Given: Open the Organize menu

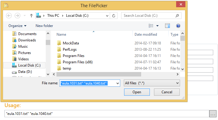Looking at the screenshot, I should pyautogui.click(x=17, y=26).
